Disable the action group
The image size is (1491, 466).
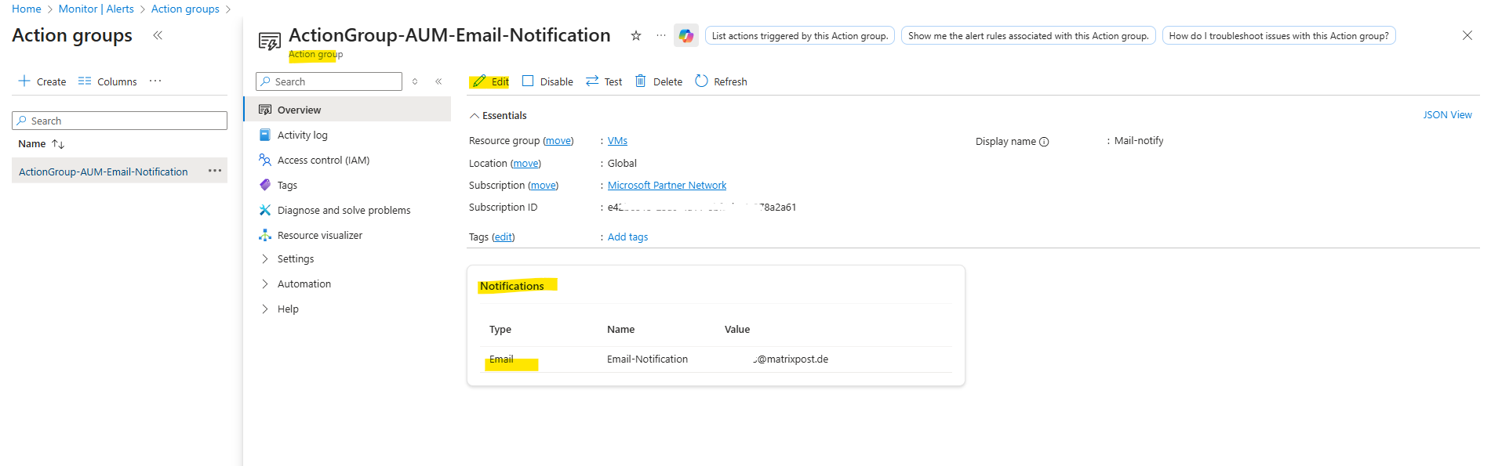[547, 81]
